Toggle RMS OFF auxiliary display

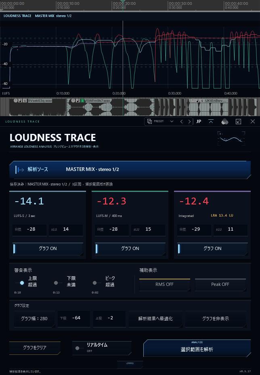(164, 285)
